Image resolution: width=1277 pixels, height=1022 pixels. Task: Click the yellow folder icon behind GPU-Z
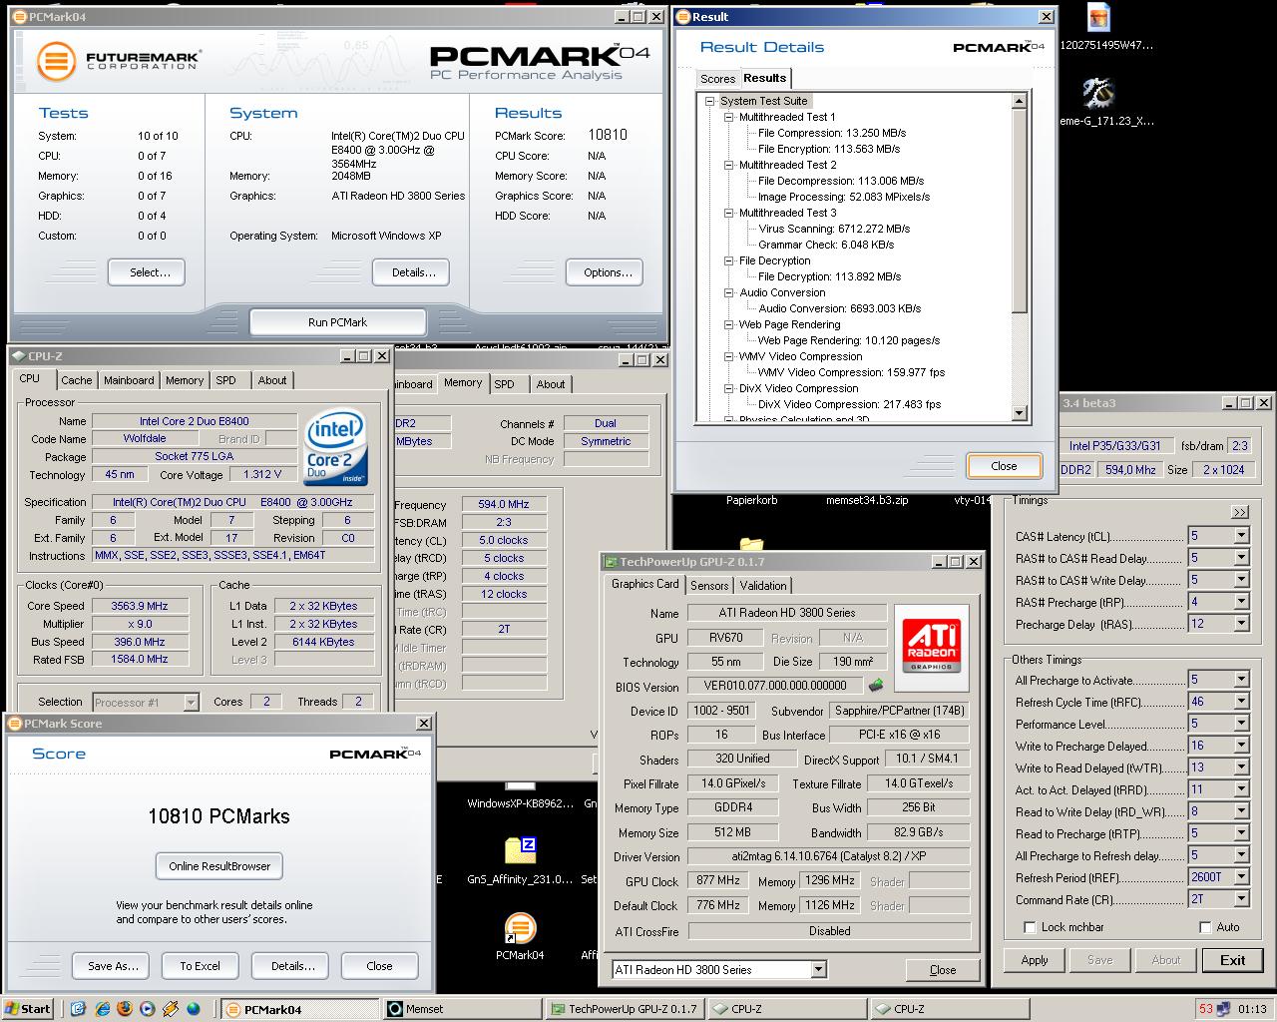[751, 545]
